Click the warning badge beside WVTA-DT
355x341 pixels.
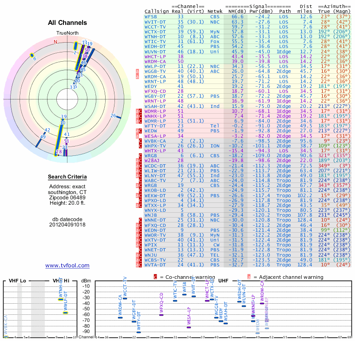coord(139,265)
